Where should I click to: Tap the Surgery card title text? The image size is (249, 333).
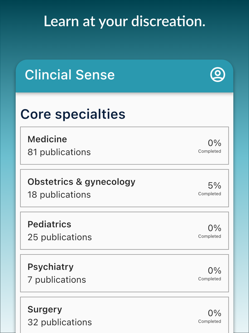tap(44, 309)
